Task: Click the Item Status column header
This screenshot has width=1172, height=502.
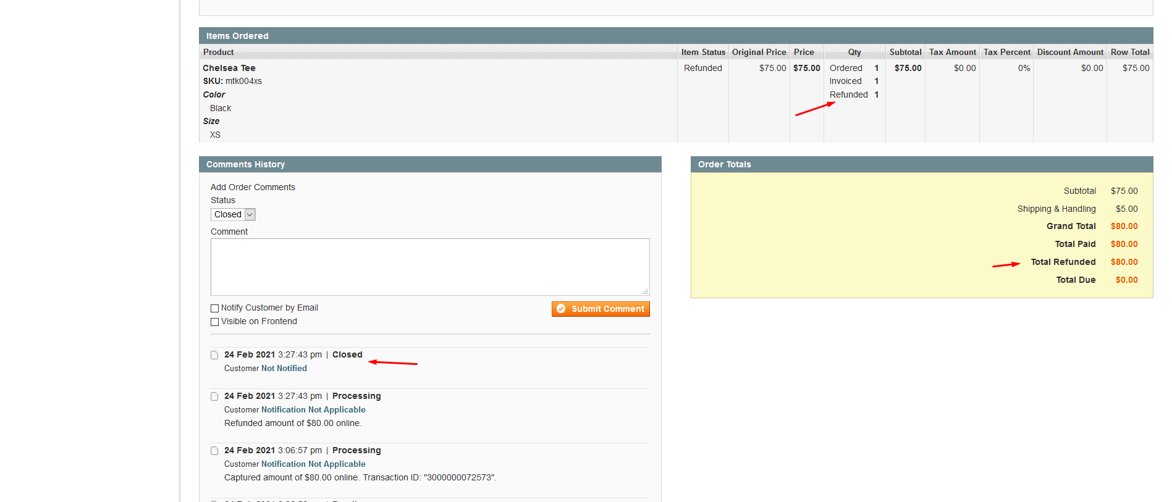Action: (x=702, y=52)
